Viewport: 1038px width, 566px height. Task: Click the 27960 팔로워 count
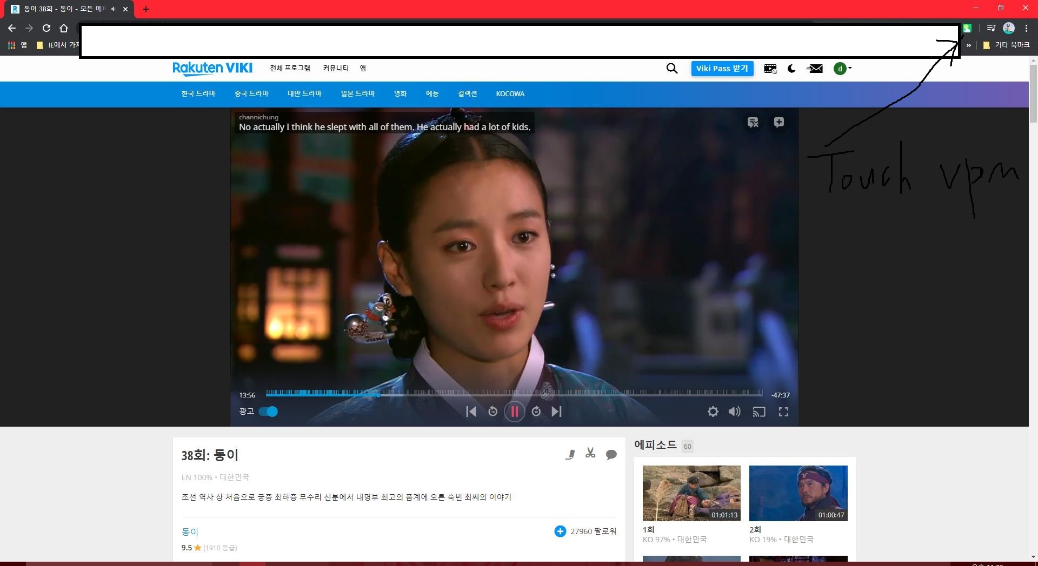click(593, 531)
